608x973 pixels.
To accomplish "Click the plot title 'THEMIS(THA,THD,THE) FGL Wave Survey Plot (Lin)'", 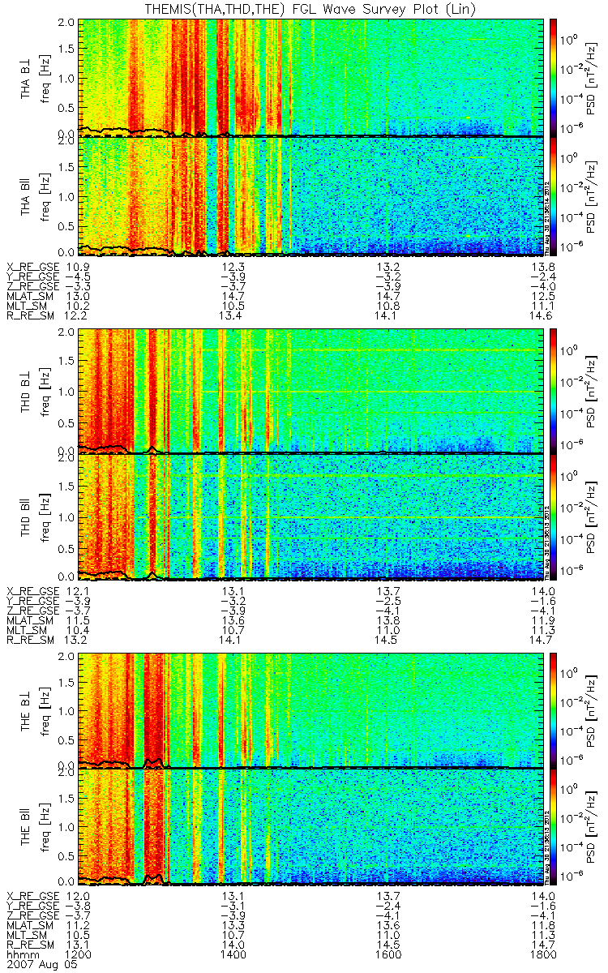I will (310, 8).
